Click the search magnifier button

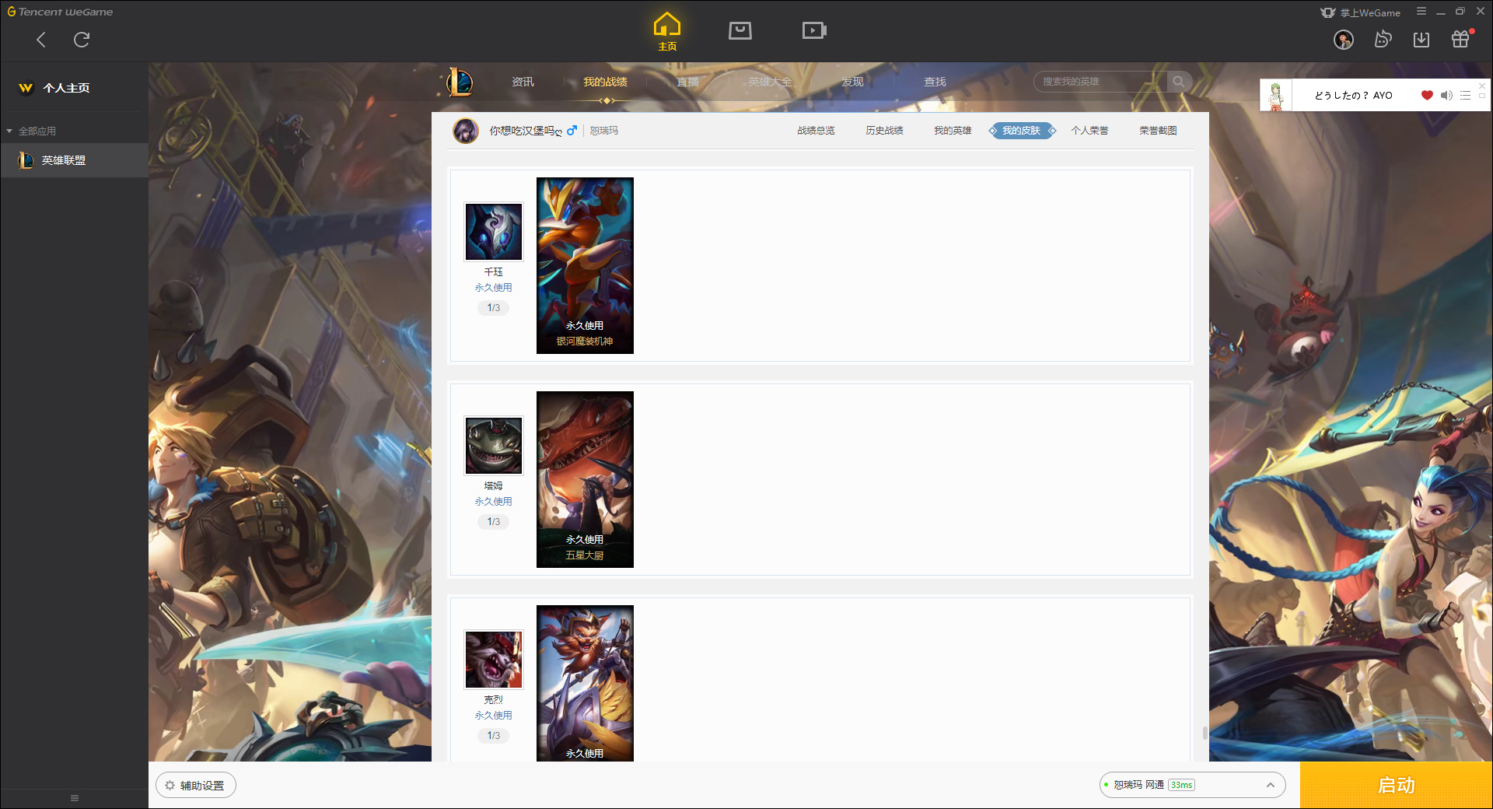(x=1179, y=82)
